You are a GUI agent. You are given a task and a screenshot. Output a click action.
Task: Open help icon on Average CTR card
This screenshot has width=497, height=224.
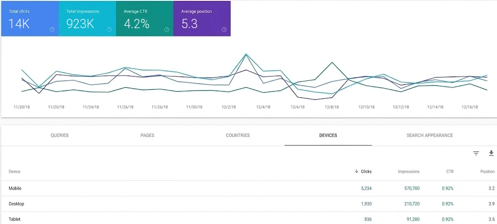[x=167, y=30]
